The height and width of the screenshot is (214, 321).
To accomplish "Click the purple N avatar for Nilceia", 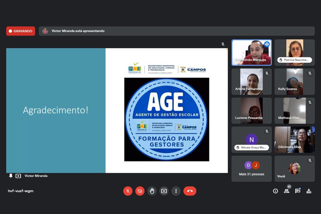I will click(x=252, y=140).
